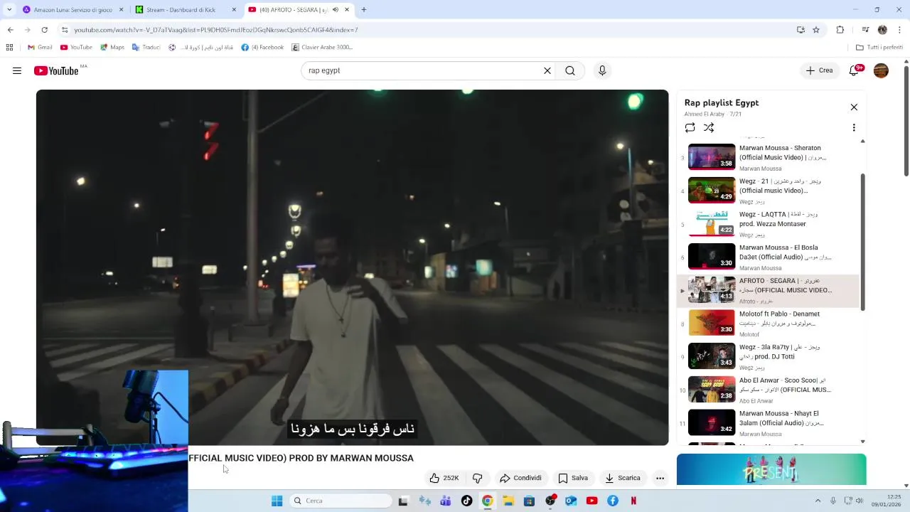Open Gmail bookmark
This screenshot has width=910, height=512.
(x=40, y=48)
